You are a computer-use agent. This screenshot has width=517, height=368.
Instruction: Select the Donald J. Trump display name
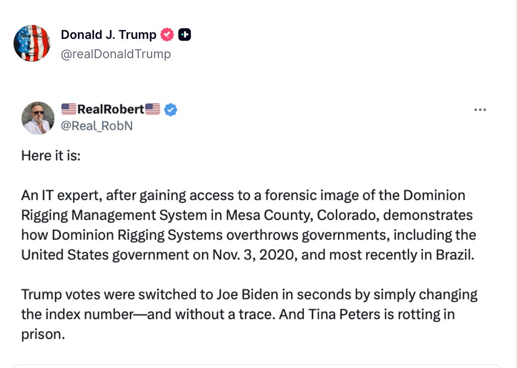[x=109, y=34]
